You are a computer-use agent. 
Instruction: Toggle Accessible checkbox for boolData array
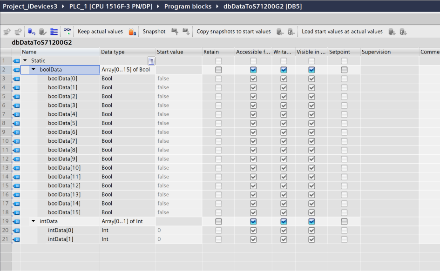click(253, 70)
